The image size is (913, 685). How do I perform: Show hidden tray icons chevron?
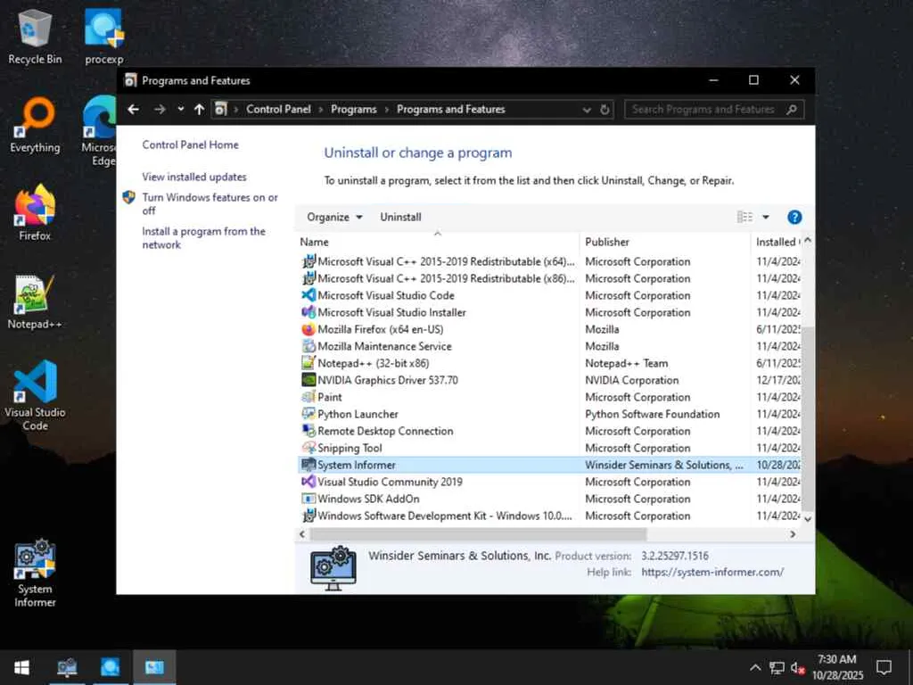(x=755, y=667)
